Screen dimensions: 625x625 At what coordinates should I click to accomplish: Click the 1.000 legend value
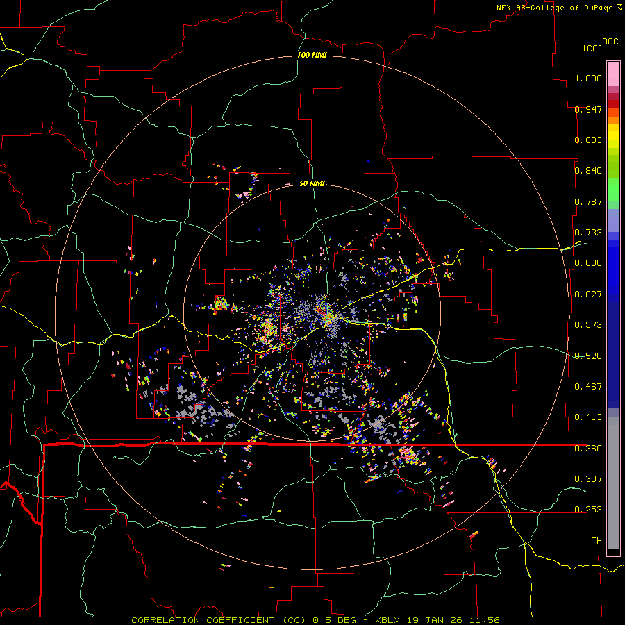[588, 78]
